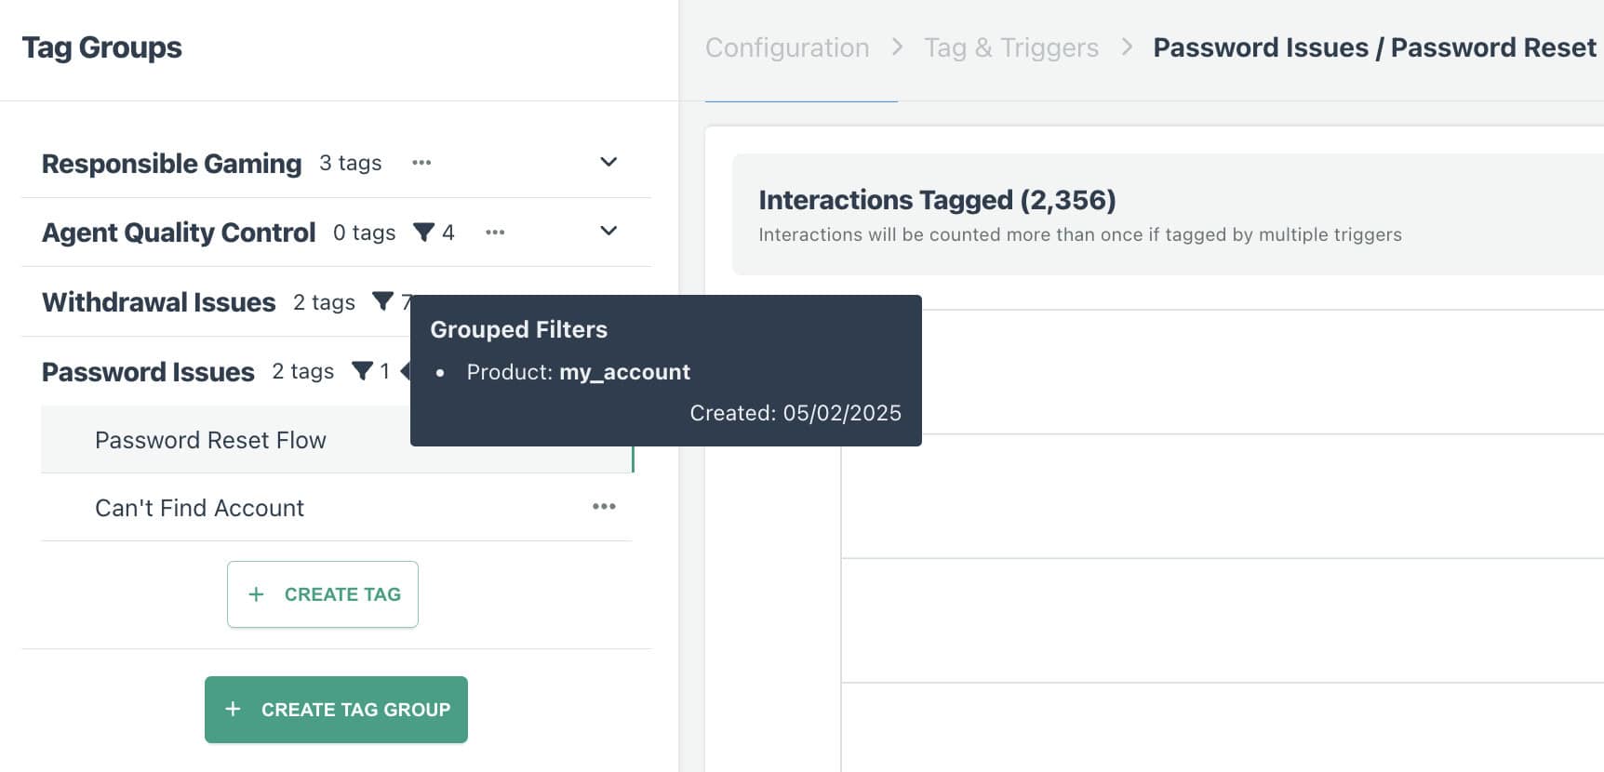Go to Tag & Triggers breadcrumb
1604x772 pixels.
(x=1011, y=47)
